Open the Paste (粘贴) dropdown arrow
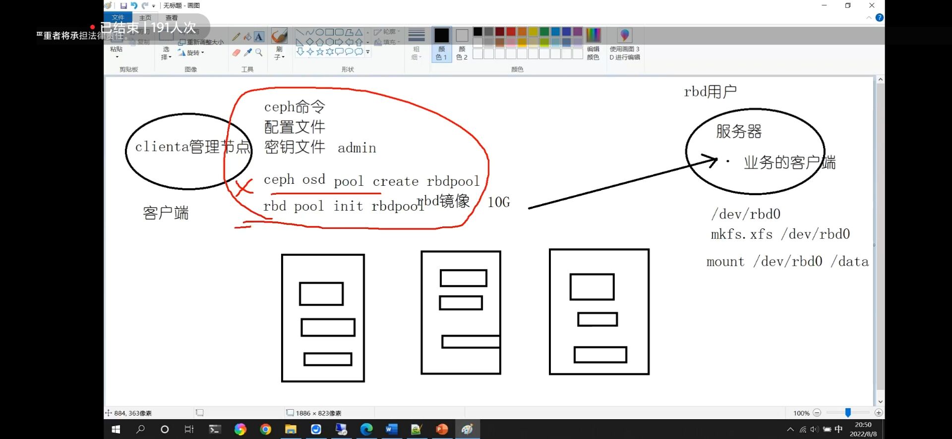The image size is (952, 439). 117,57
